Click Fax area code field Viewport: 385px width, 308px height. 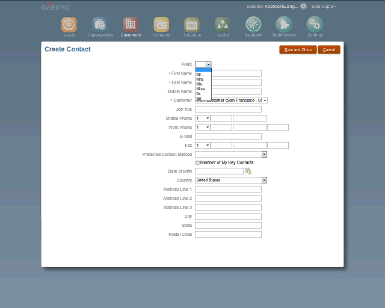tap(221, 145)
